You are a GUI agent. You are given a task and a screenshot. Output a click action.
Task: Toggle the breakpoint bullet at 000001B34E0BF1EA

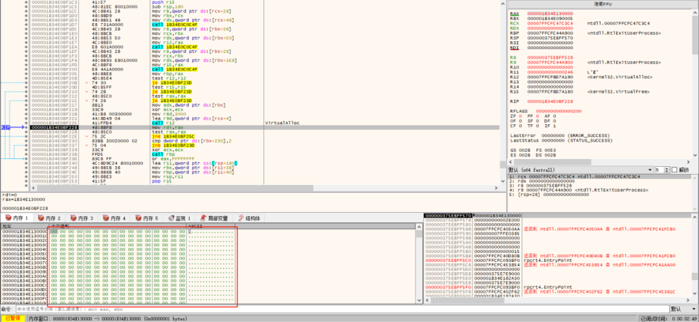tap(28, 47)
